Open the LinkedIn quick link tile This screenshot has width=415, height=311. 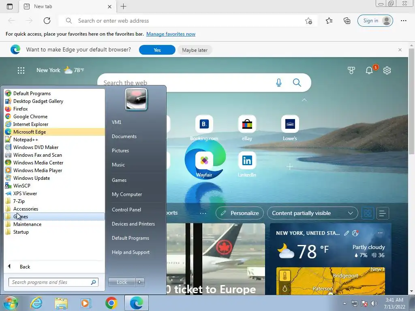click(247, 164)
